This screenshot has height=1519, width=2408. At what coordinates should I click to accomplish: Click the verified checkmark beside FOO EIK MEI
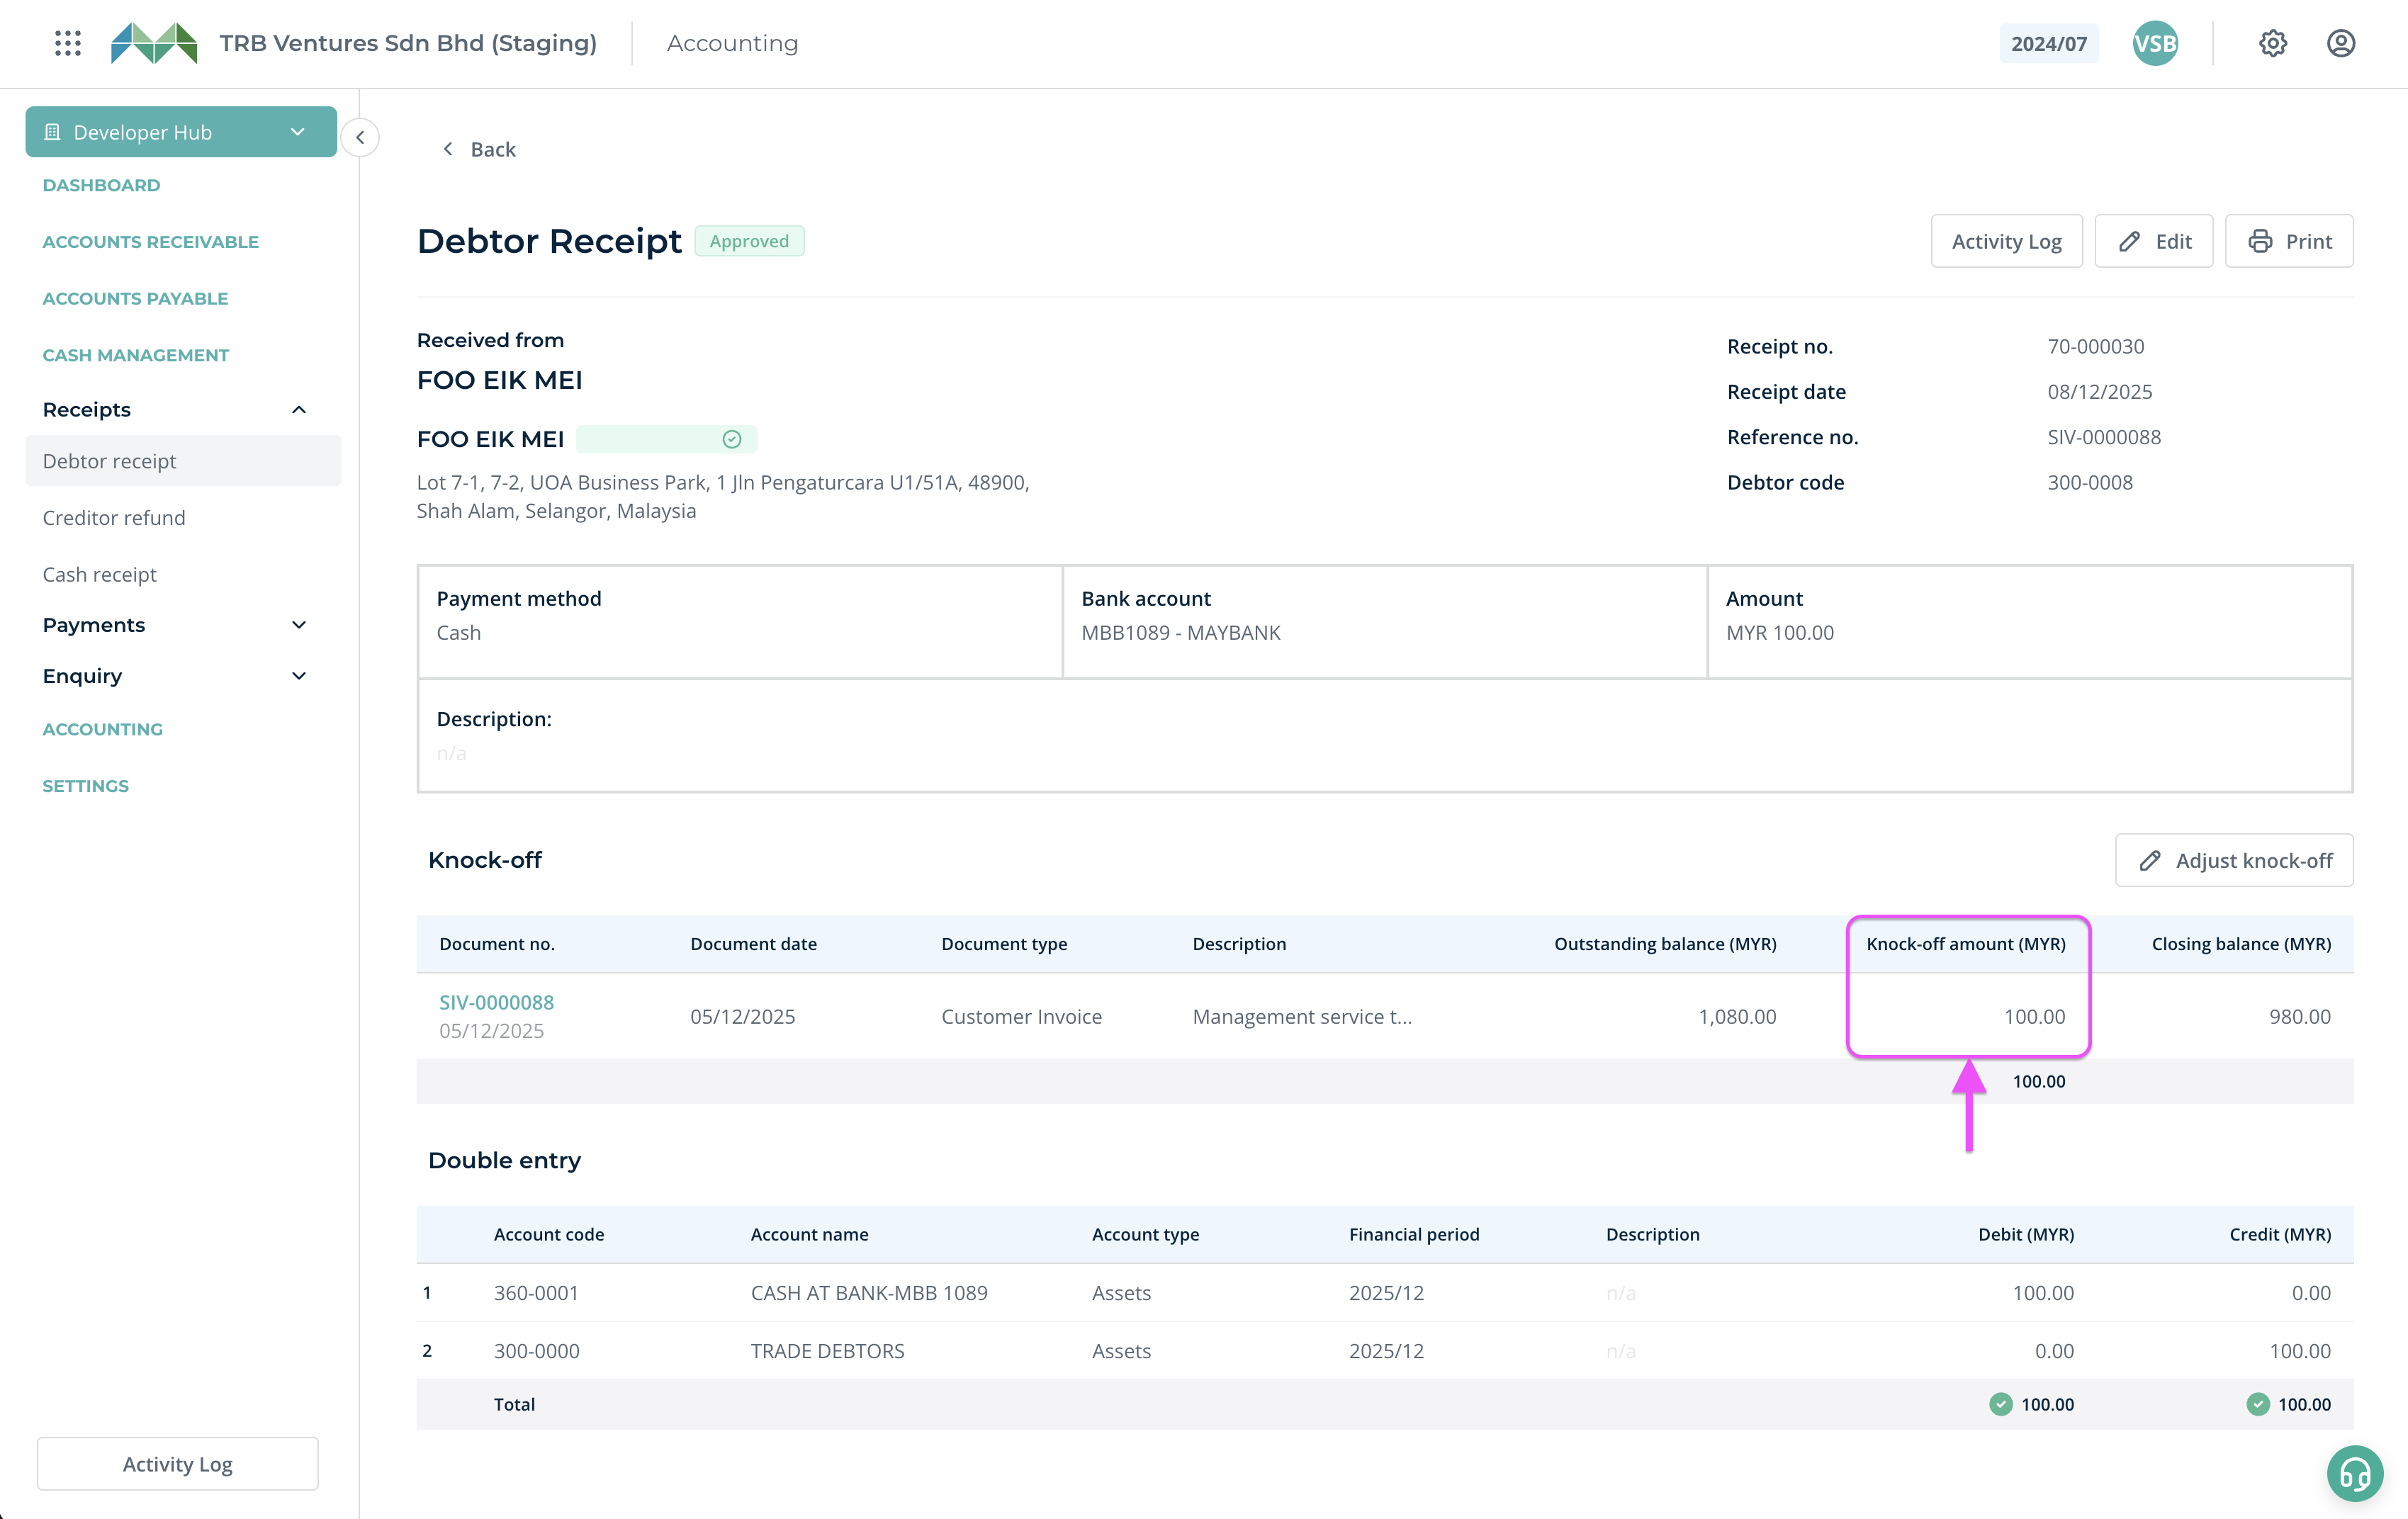click(732, 439)
